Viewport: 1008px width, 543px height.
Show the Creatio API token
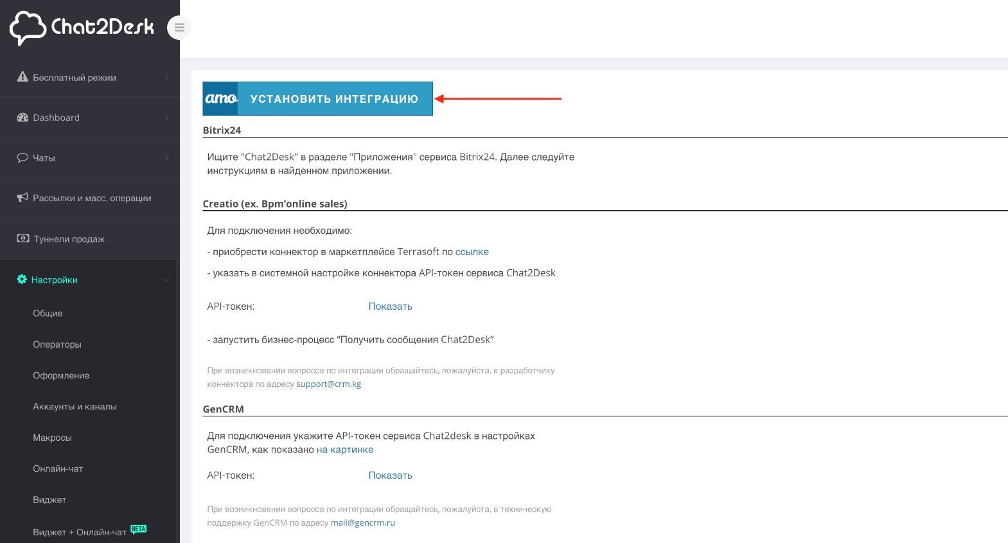[x=390, y=307]
